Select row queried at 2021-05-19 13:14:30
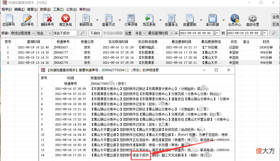 point(140,52)
